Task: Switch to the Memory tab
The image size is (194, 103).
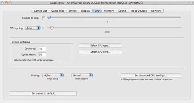Action: (x=109, y=11)
